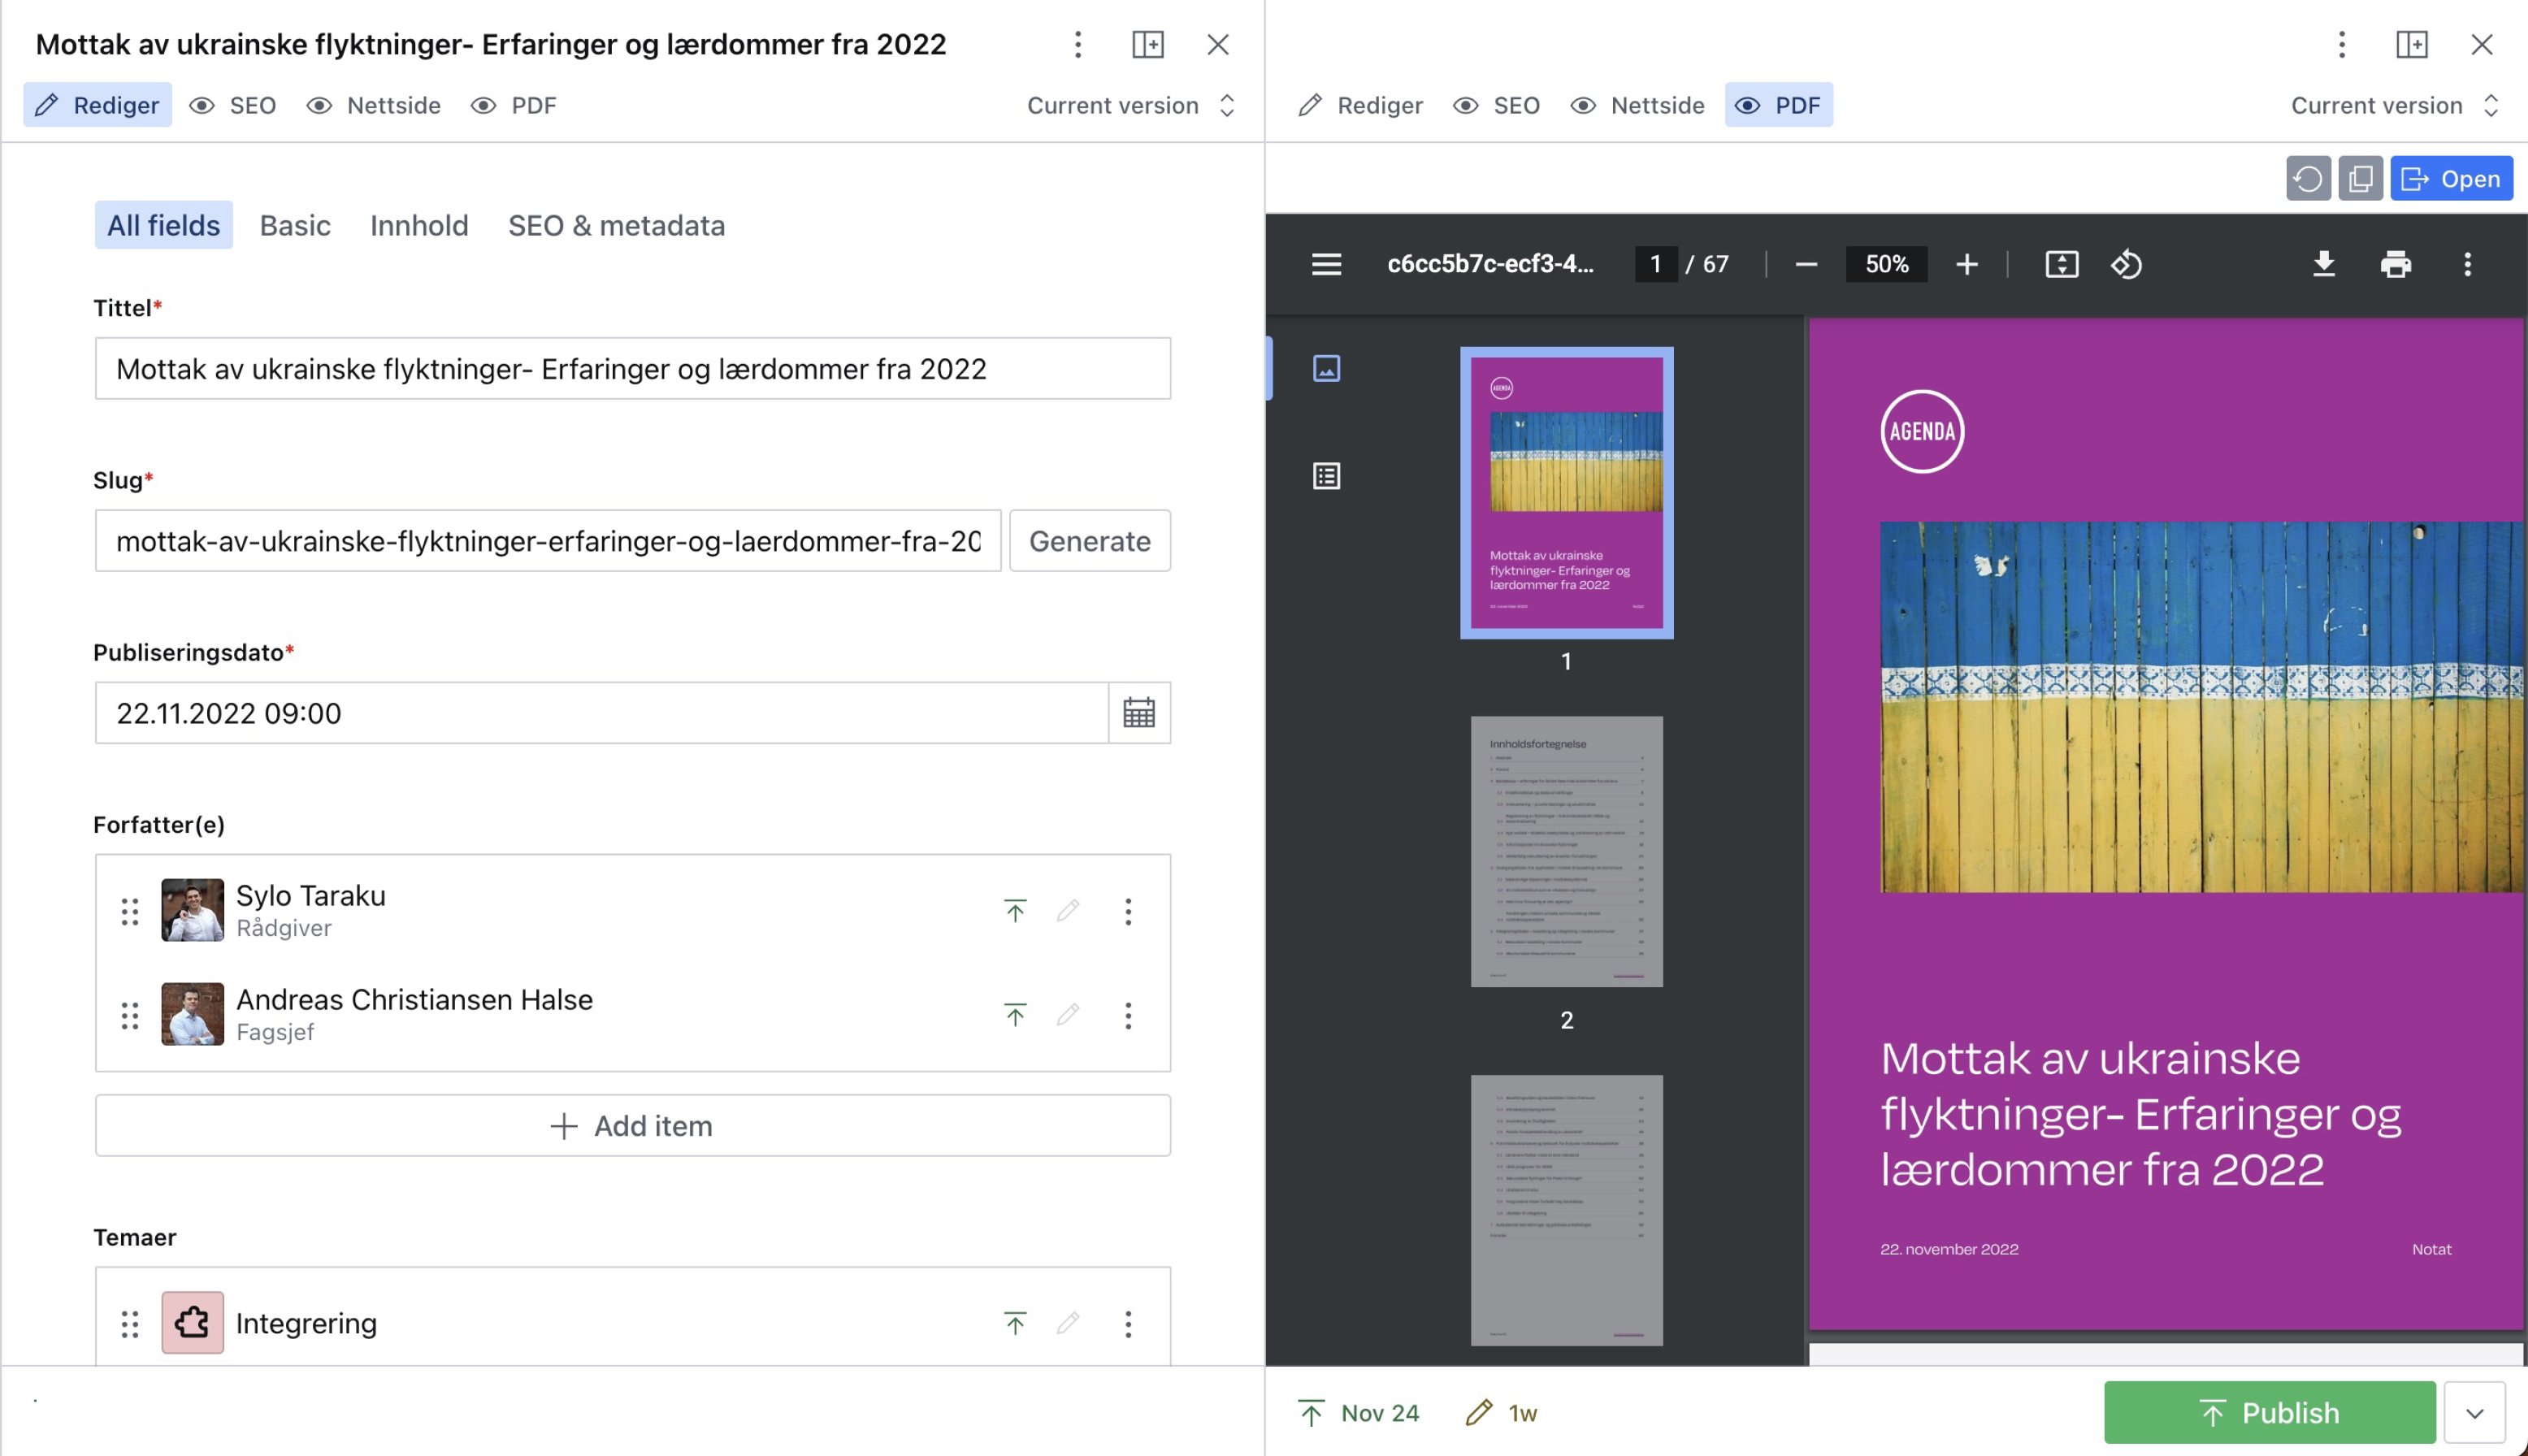Click the refresh preview icon

(2307, 179)
